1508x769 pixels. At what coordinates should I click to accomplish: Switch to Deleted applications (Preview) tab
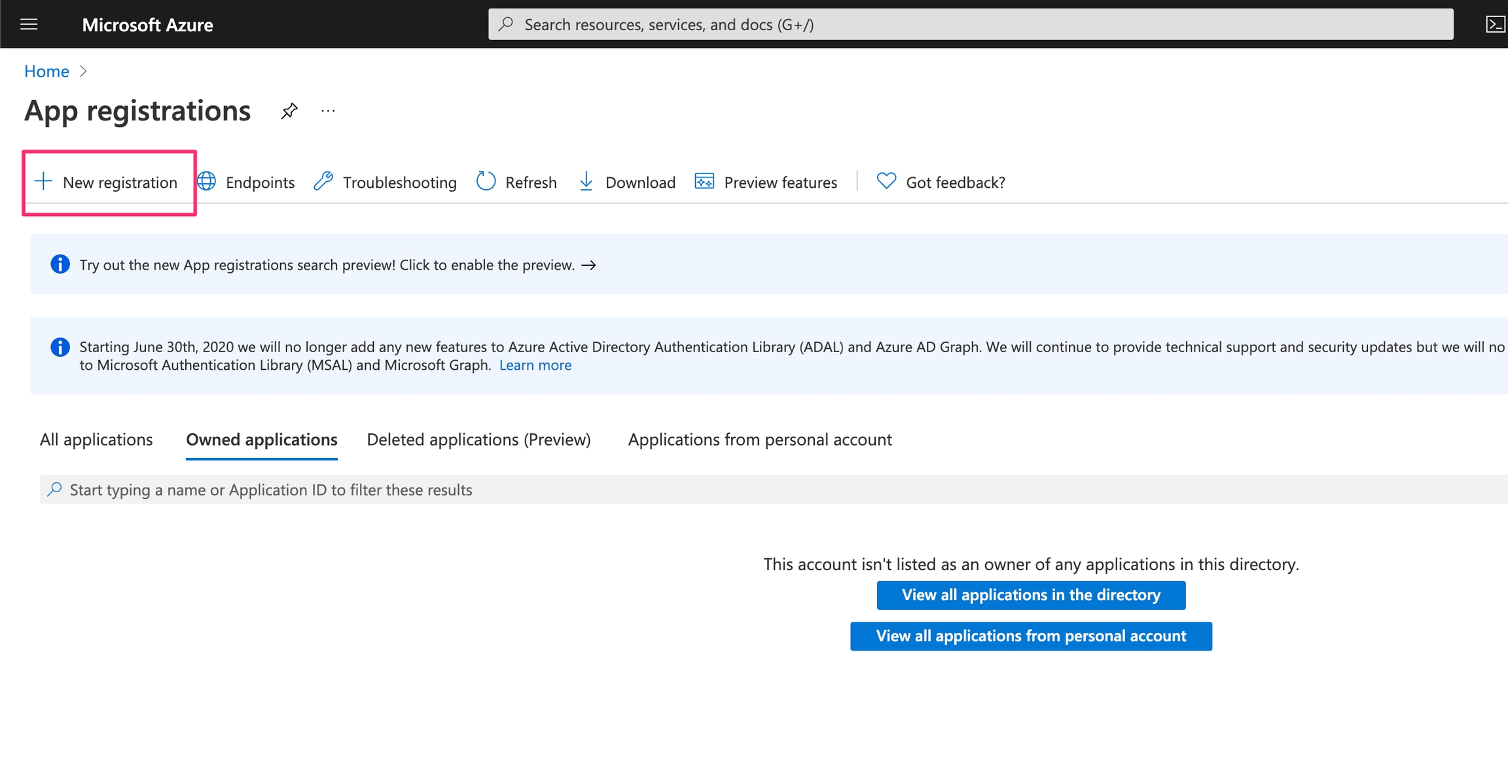478,439
